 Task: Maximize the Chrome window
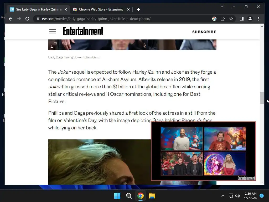coord(246,7)
